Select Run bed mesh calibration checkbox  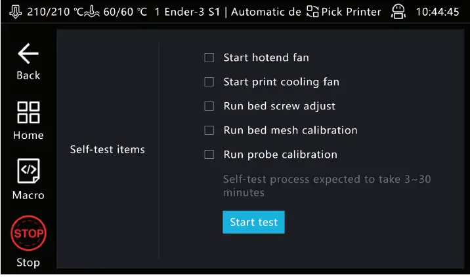click(x=209, y=130)
